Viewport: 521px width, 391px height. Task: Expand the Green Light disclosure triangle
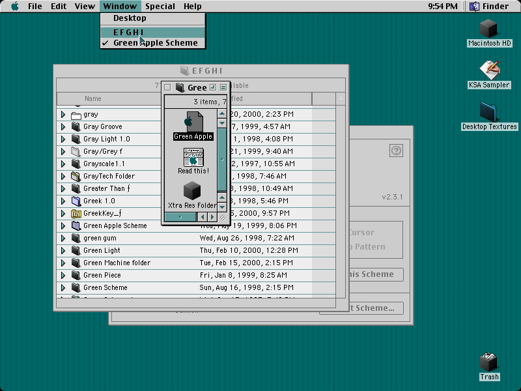(x=63, y=250)
